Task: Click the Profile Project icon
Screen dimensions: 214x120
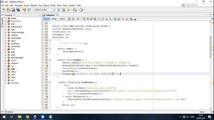Action: click(x=81, y=10)
